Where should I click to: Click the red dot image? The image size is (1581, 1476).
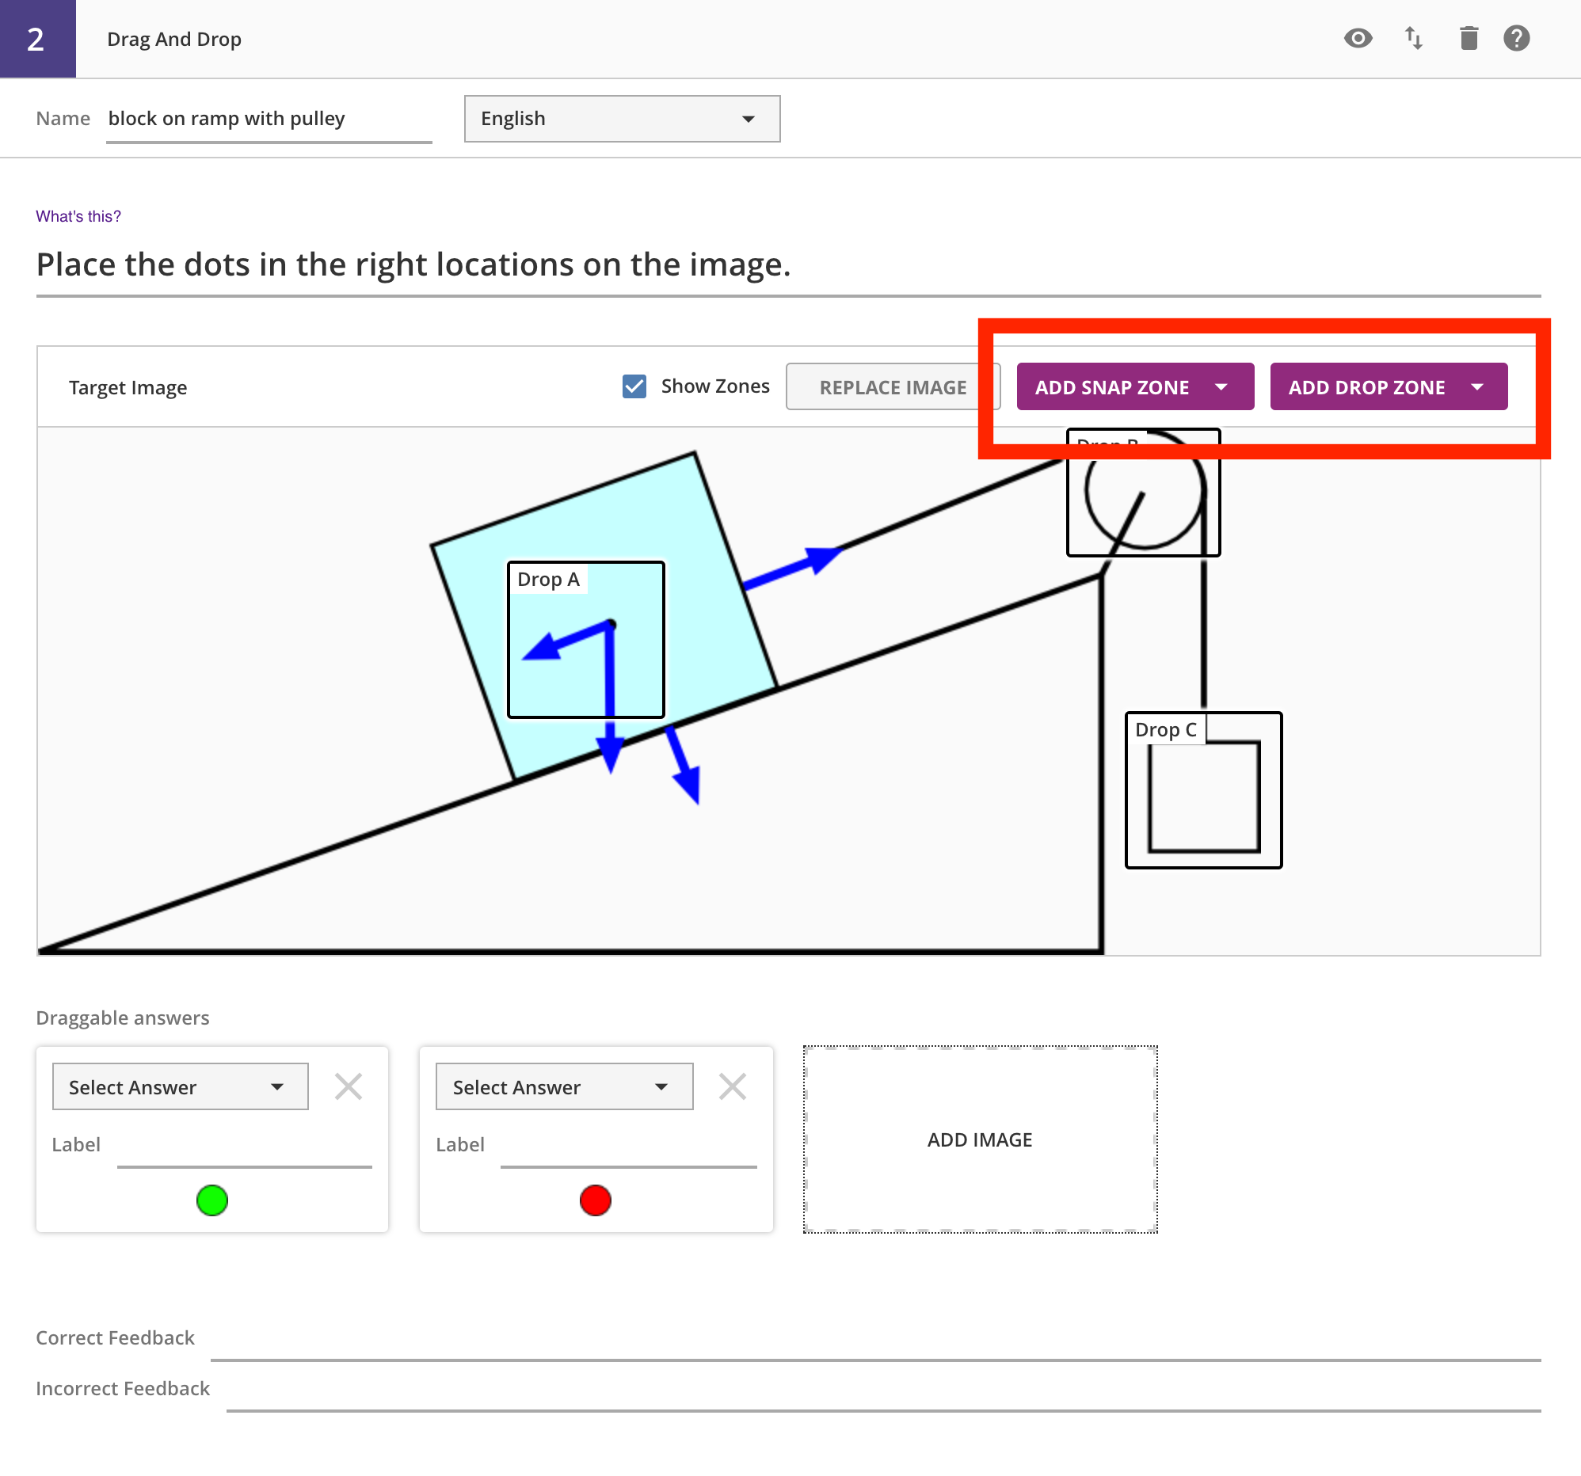tap(595, 1200)
